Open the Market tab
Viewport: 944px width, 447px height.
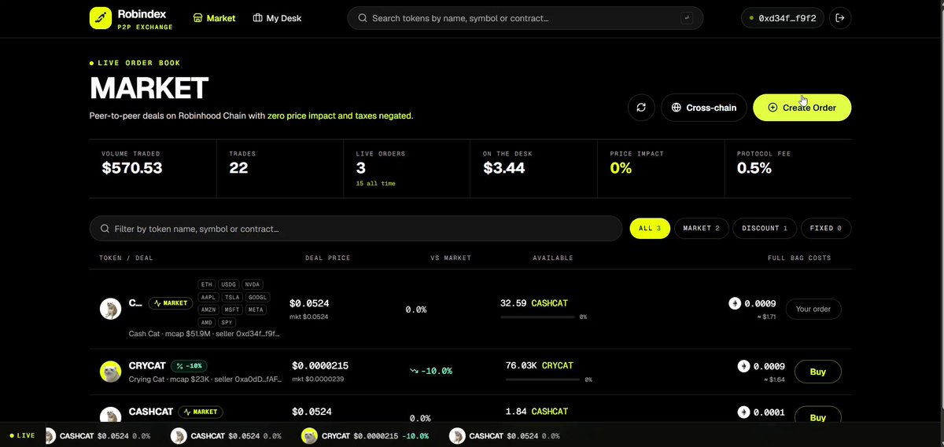point(214,18)
